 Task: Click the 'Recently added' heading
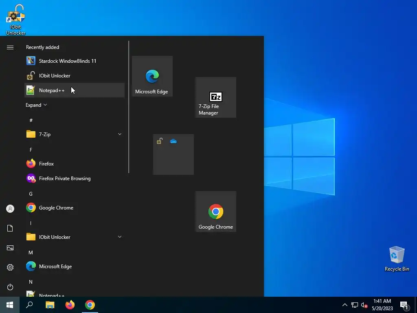(x=42, y=47)
